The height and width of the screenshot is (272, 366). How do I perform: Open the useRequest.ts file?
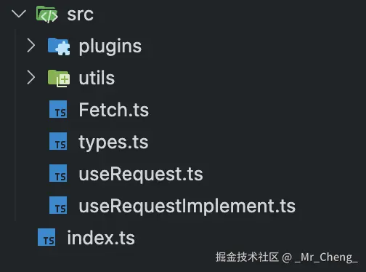pos(141,175)
